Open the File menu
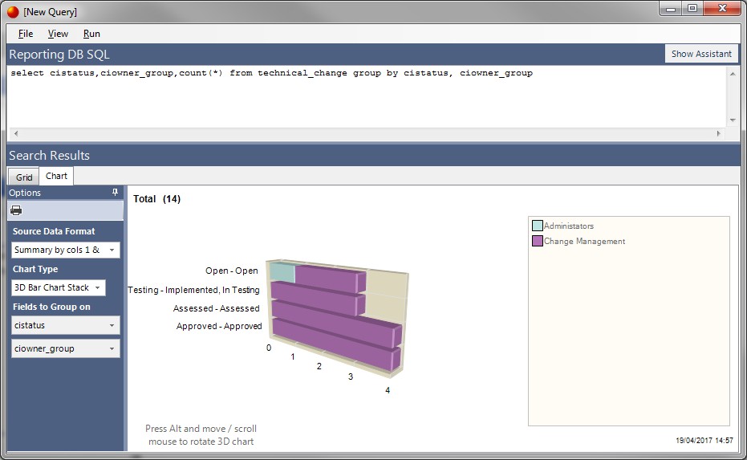Screen dimensions: 747x460 (26, 34)
